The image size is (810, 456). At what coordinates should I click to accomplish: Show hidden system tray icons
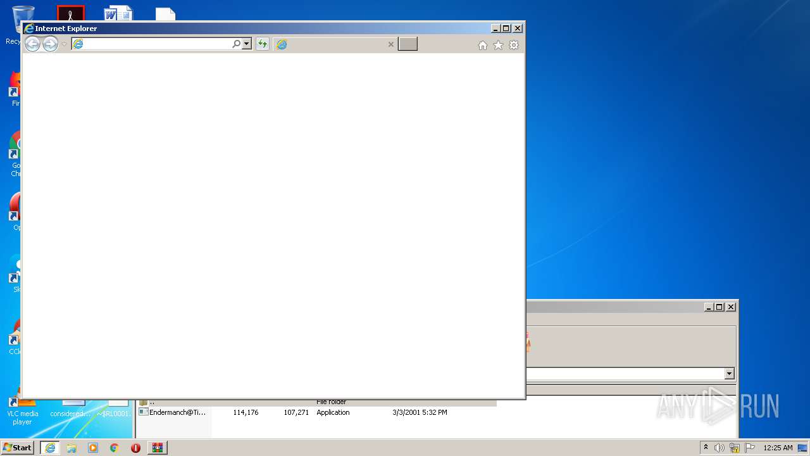point(706,448)
